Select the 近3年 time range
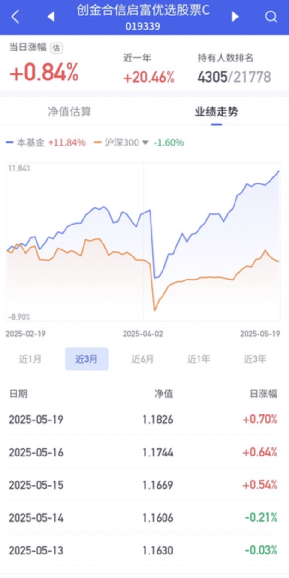289x578 pixels. (x=255, y=359)
